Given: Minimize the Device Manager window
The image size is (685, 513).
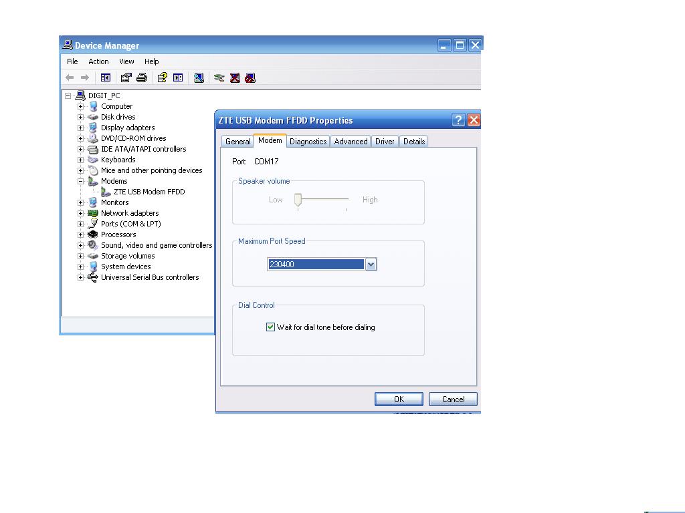Looking at the screenshot, I should (444, 45).
